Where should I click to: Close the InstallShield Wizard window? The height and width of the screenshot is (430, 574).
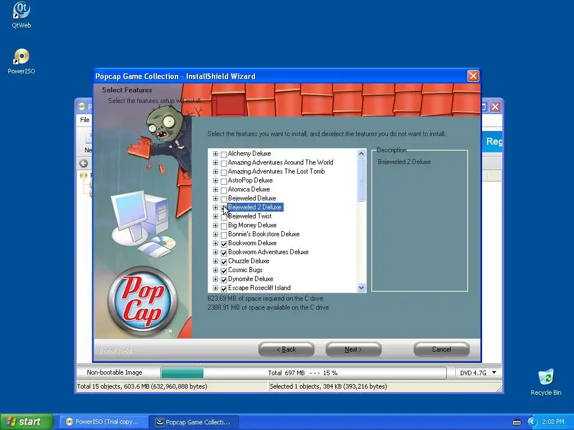[x=473, y=76]
